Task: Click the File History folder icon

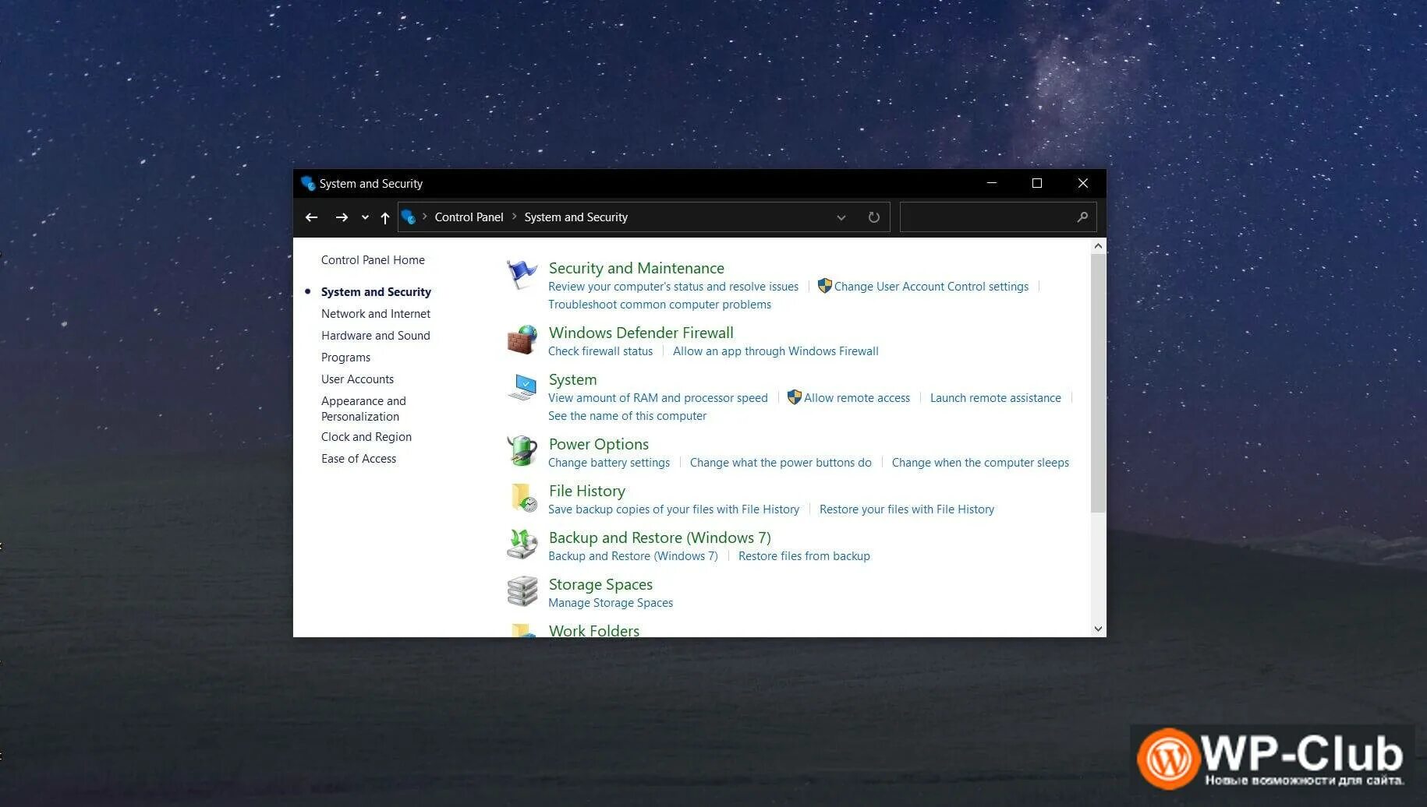Action: coord(523,498)
